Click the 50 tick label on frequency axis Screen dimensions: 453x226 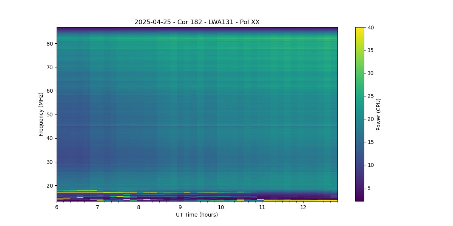click(49, 115)
